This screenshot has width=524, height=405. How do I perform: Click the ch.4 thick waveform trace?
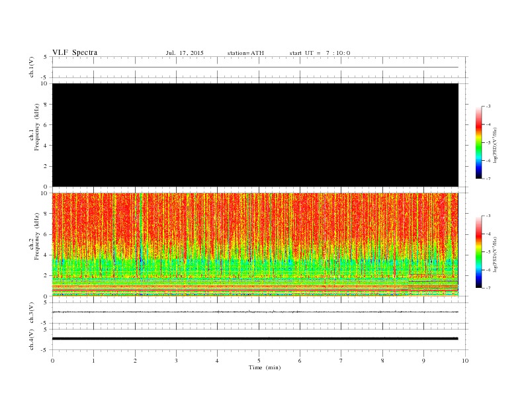click(255, 339)
